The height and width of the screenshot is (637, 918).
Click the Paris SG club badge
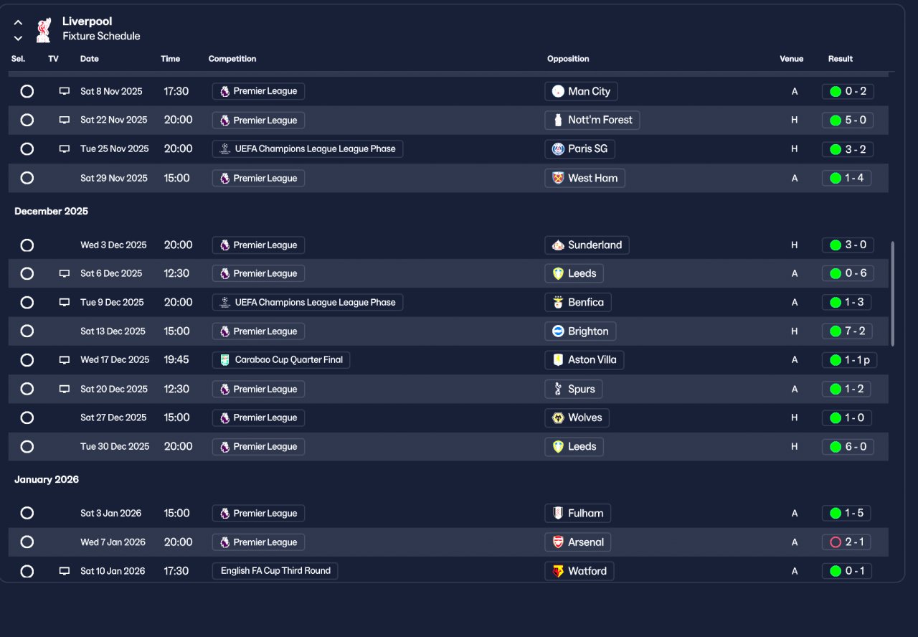pyautogui.click(x=558, y=149)
